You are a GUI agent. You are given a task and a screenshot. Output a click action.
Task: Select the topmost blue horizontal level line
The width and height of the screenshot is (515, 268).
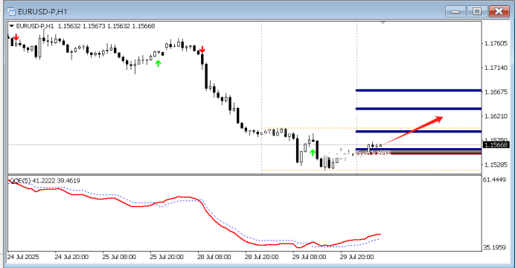(418, 90)
